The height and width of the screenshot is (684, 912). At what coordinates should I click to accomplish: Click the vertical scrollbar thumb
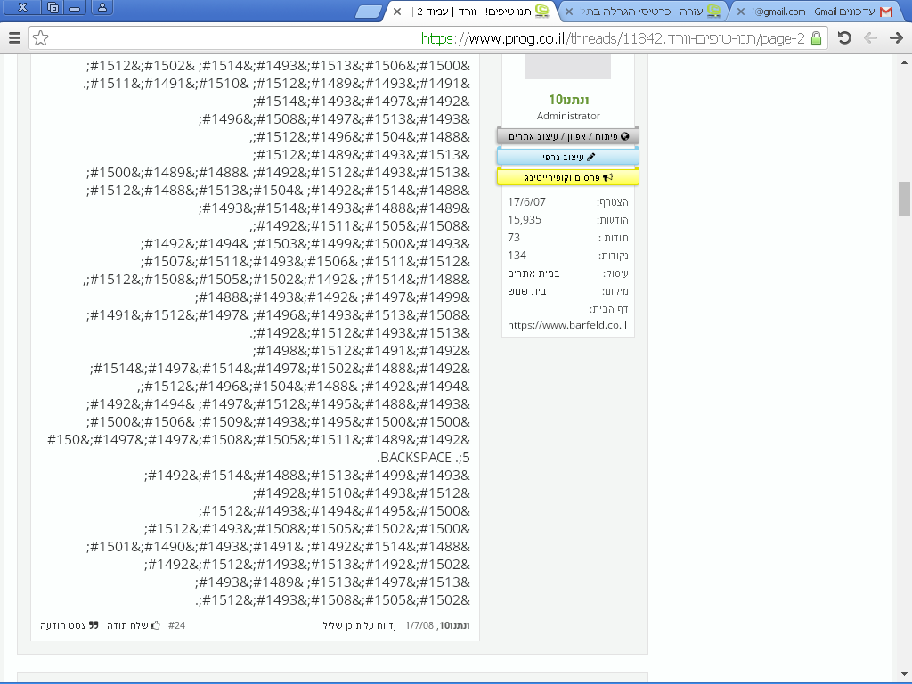point(904,199)
